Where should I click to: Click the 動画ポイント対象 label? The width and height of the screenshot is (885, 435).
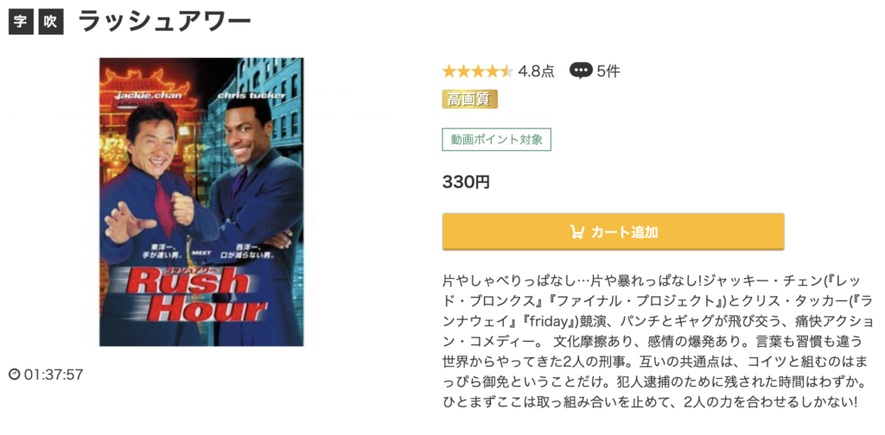coord(497,140)
